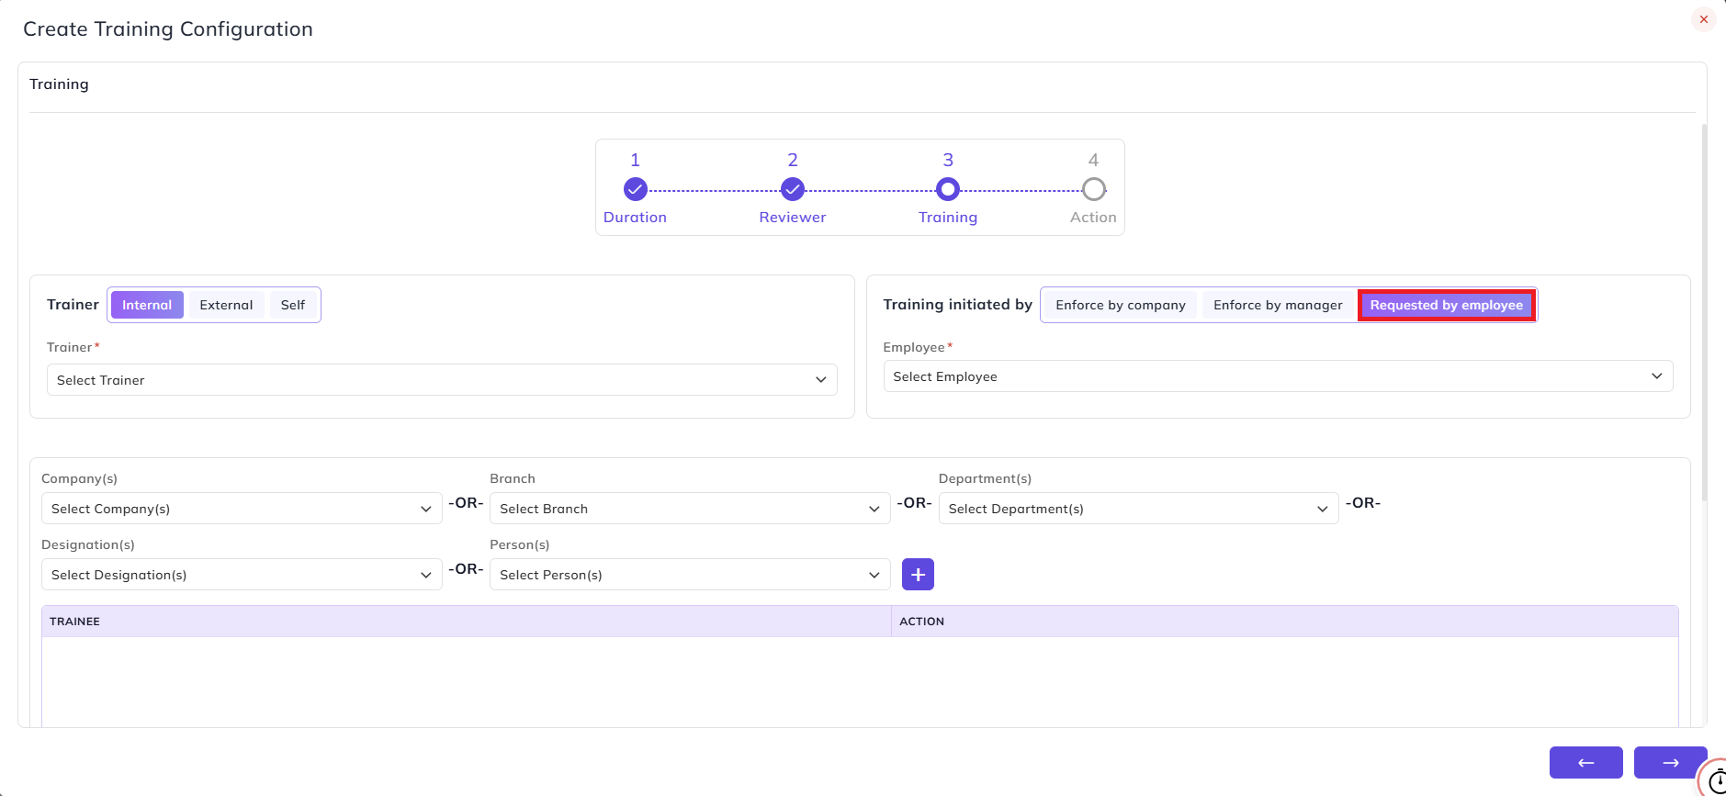Click the vertical scrollbar of the dialog
The image size is (1726, 796).
click(x=1704, y=312)
